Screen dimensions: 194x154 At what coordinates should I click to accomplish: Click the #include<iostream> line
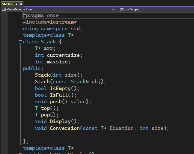point(50,22)
